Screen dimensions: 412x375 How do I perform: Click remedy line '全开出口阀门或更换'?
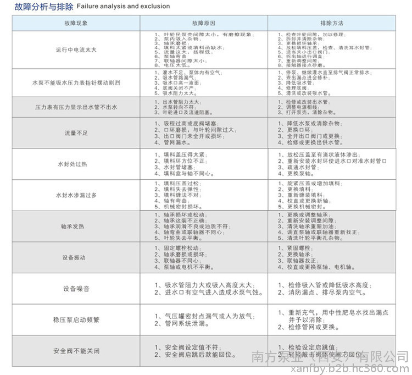pos(310,136)
